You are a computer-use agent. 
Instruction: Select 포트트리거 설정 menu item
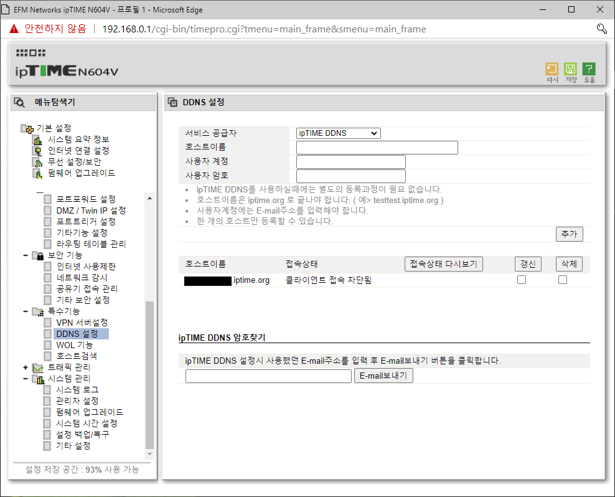[x=86, y=222]
